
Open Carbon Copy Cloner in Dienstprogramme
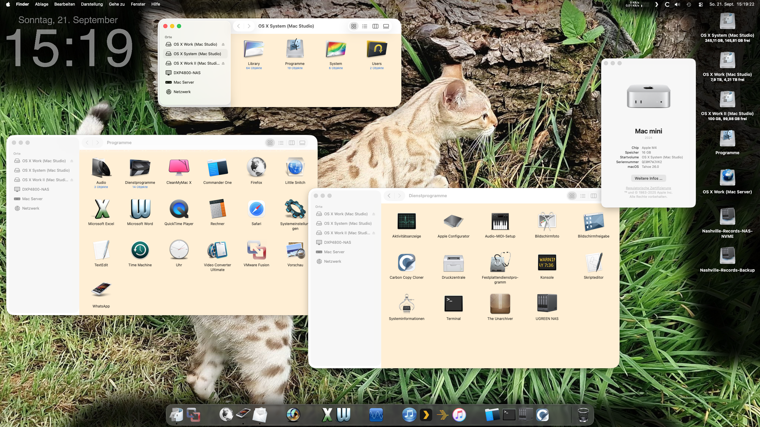pos(406,262)
